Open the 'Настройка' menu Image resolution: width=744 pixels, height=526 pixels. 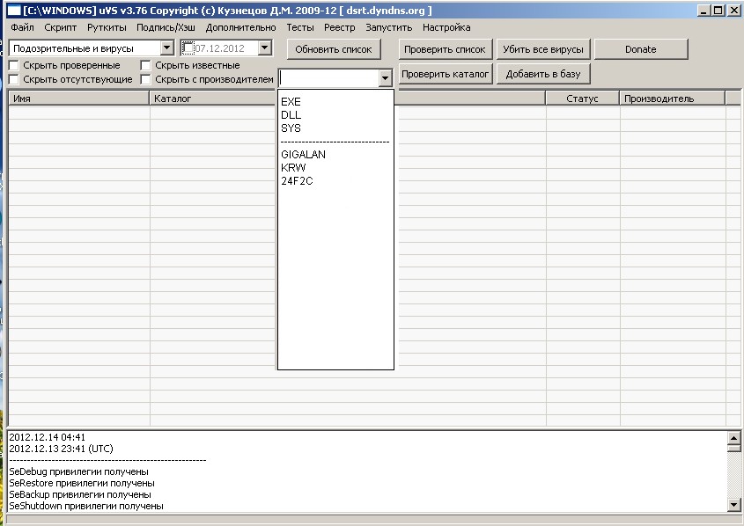click(x=446, y=27)
